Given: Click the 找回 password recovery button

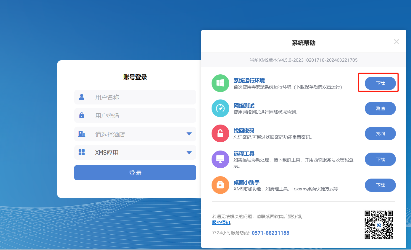Looking at the screenshot, I should click(x=380, y=133).
